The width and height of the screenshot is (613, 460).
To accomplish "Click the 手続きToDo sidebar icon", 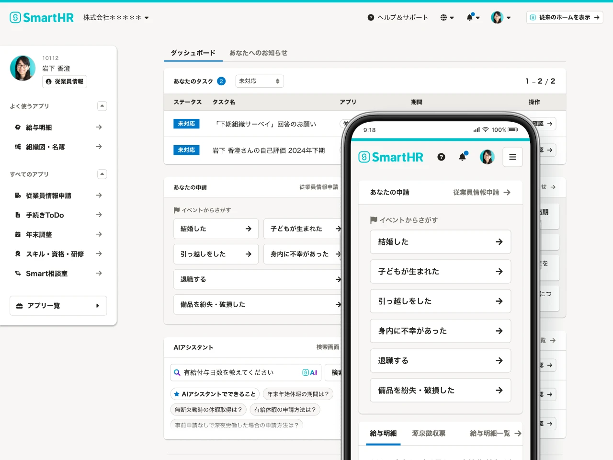I will [x=18, y=215].
